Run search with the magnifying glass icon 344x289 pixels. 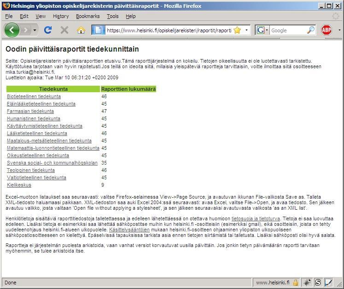(311, 30)
